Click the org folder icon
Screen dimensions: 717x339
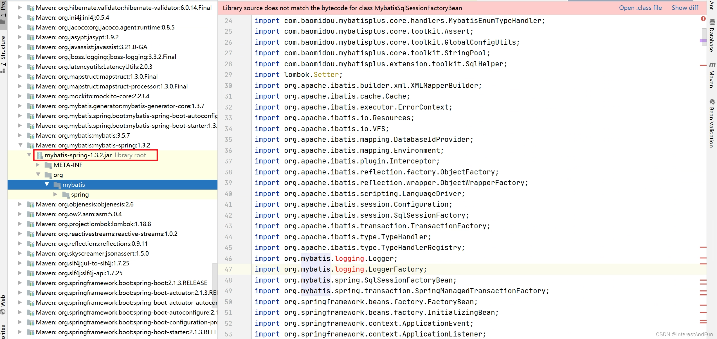[x=48, y=175]
